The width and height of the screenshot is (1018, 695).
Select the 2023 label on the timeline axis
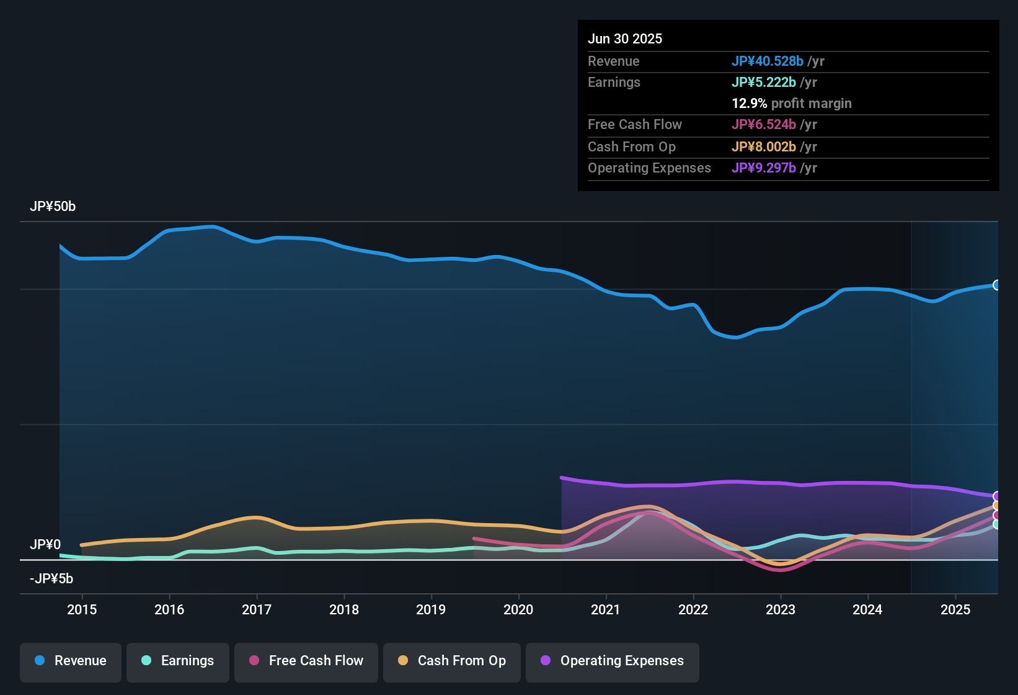tap(781, 610)
